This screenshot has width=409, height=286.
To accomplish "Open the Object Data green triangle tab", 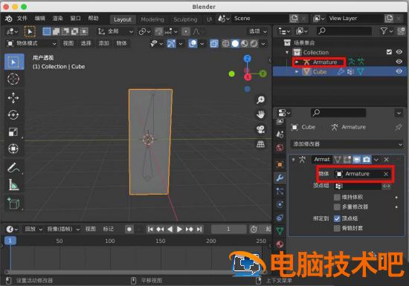I will 280,231.
